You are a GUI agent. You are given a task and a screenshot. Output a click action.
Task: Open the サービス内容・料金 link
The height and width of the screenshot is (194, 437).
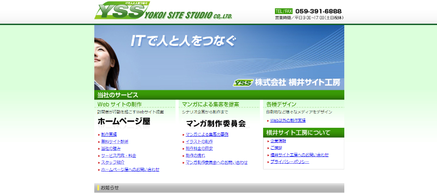pos(119,155)
